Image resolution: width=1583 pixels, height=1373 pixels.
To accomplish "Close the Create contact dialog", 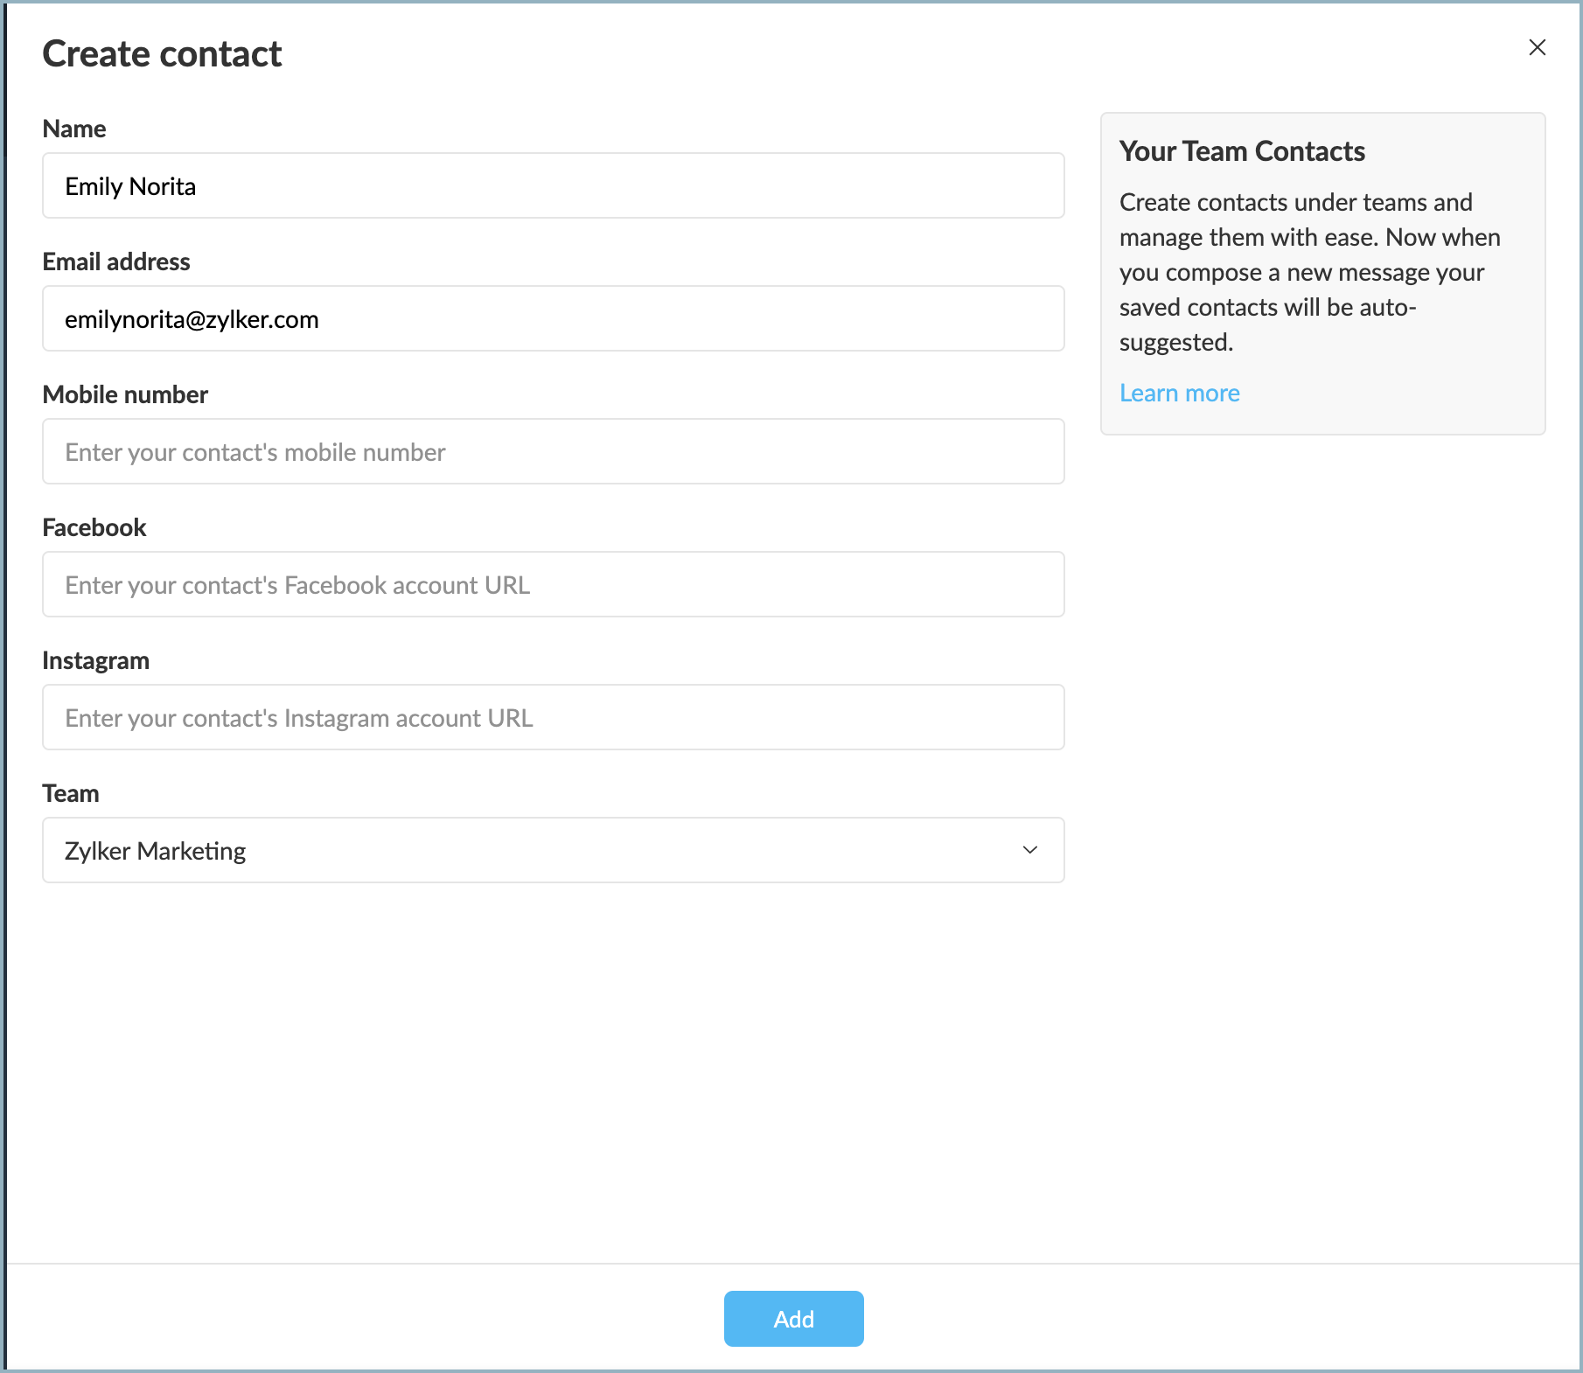I will 1537,47.
